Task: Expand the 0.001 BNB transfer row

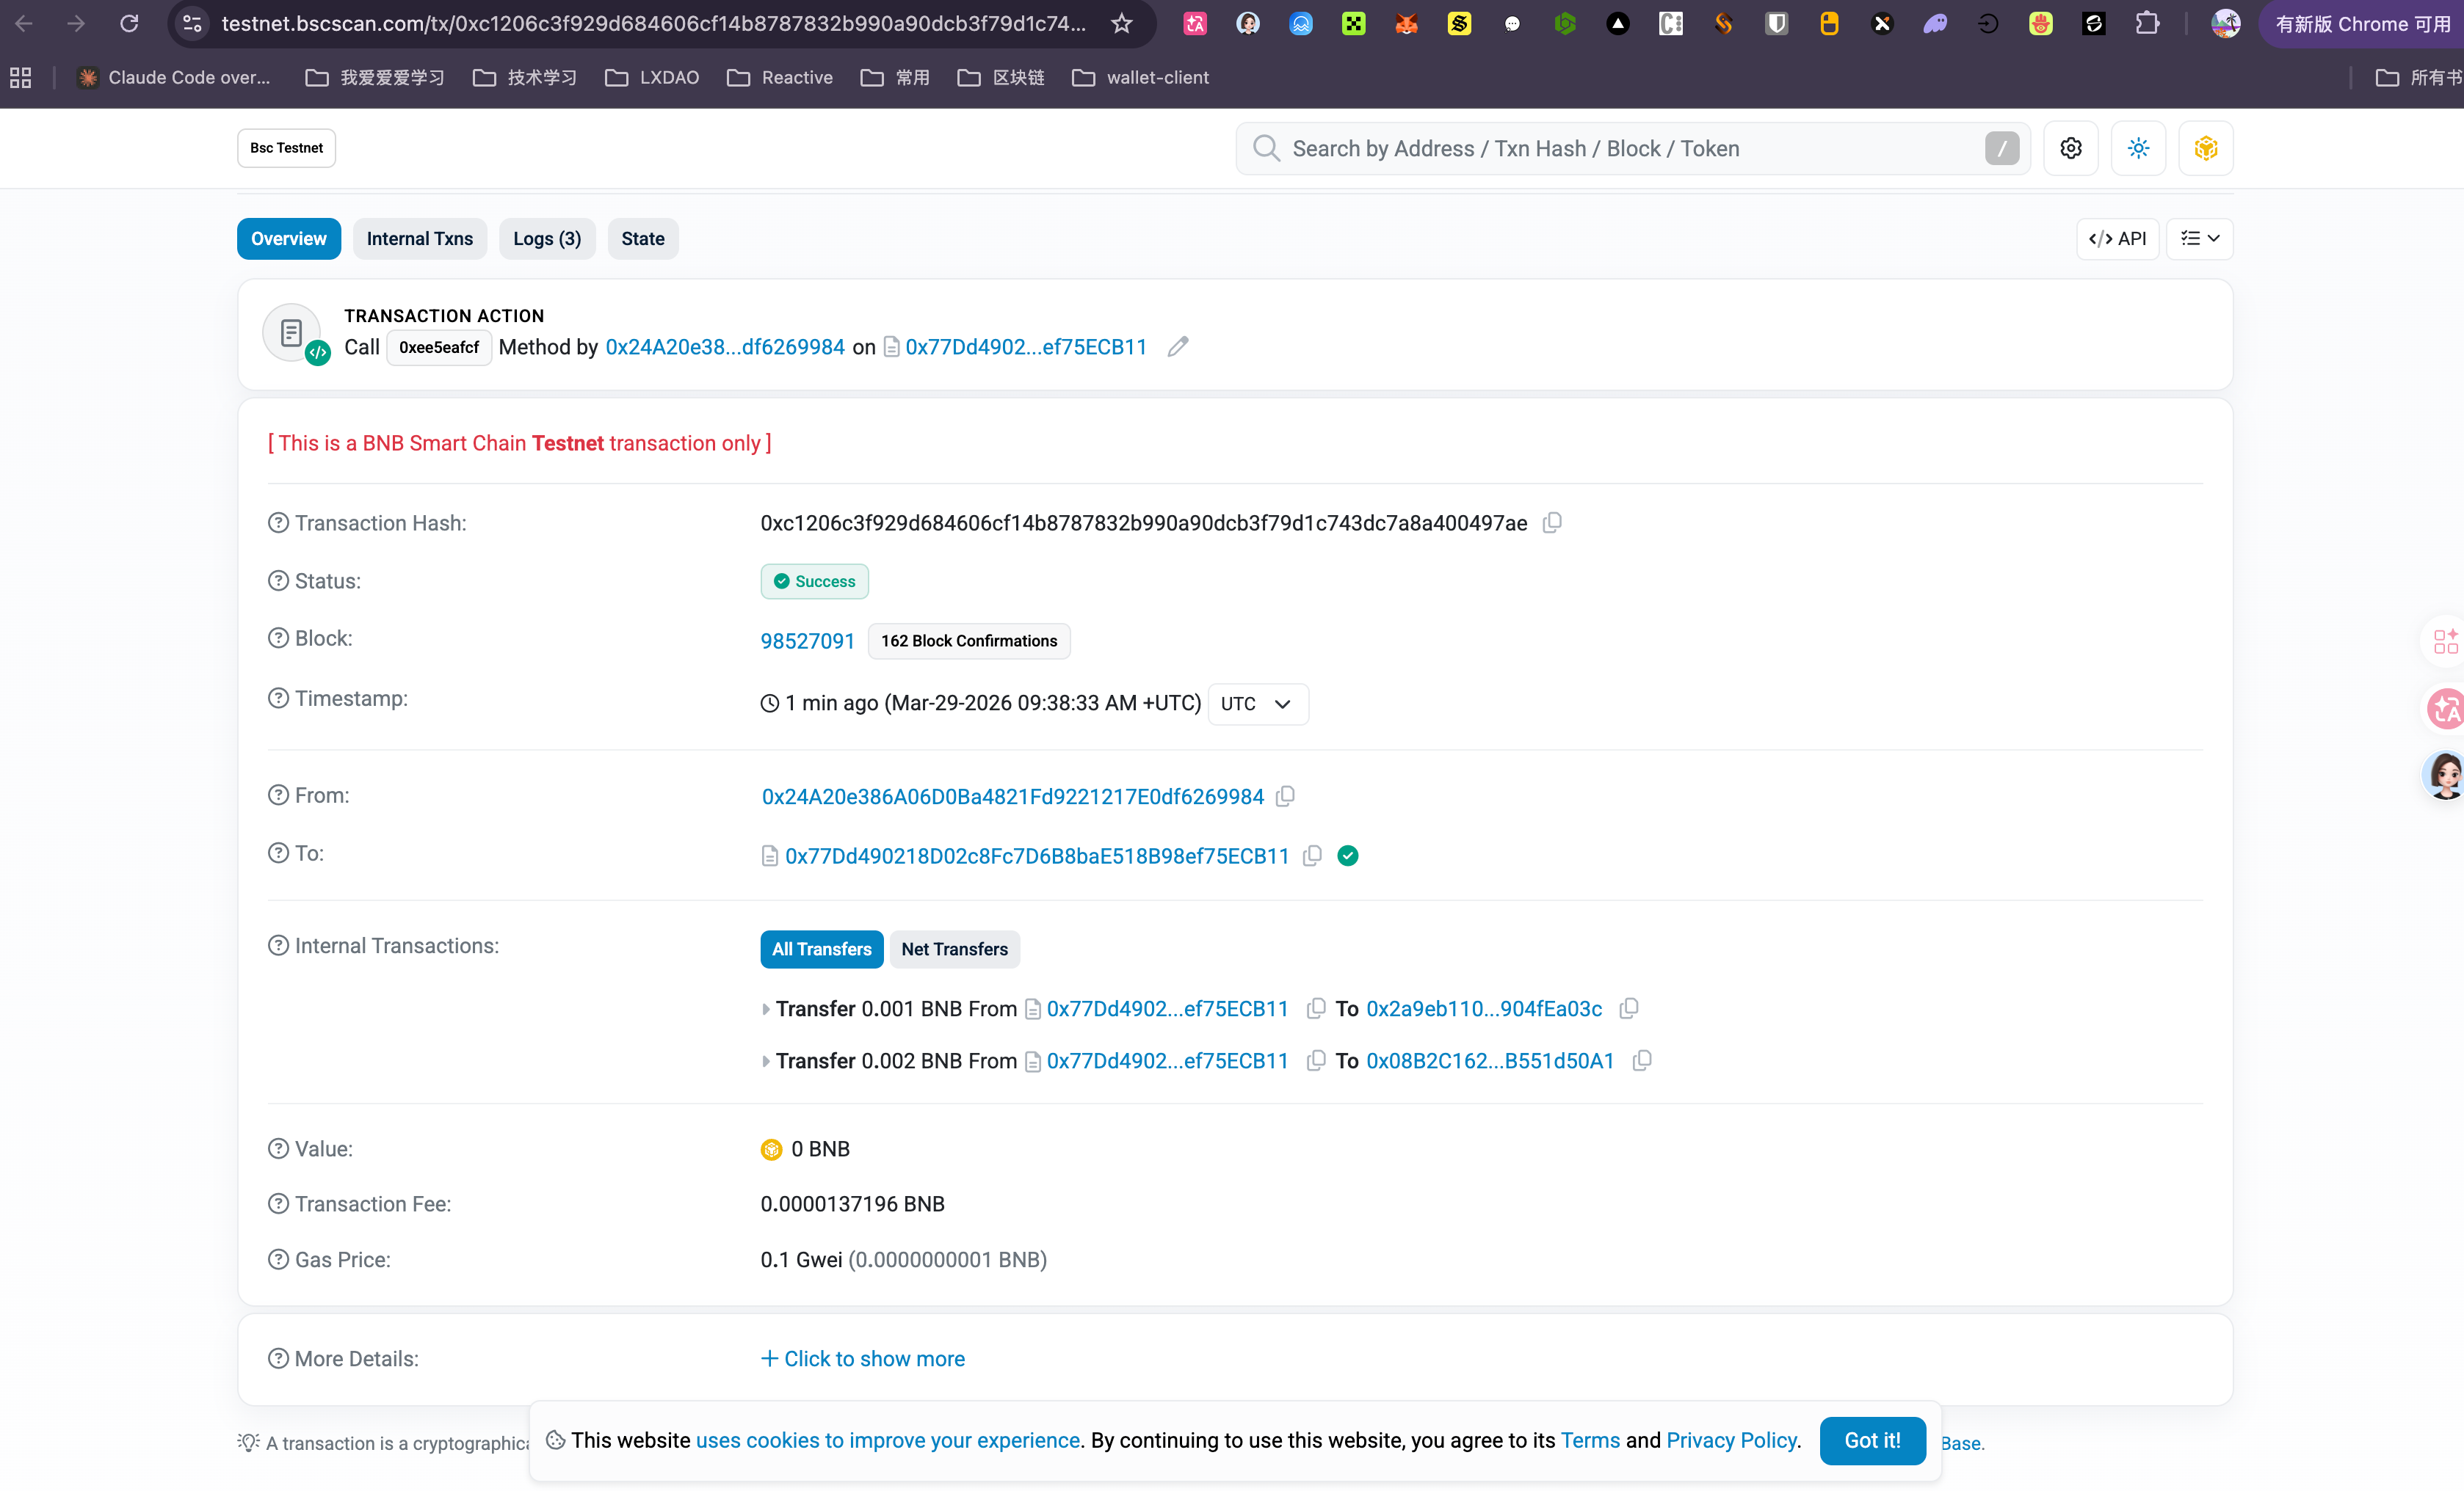Action: click(x=766, y=1010)
